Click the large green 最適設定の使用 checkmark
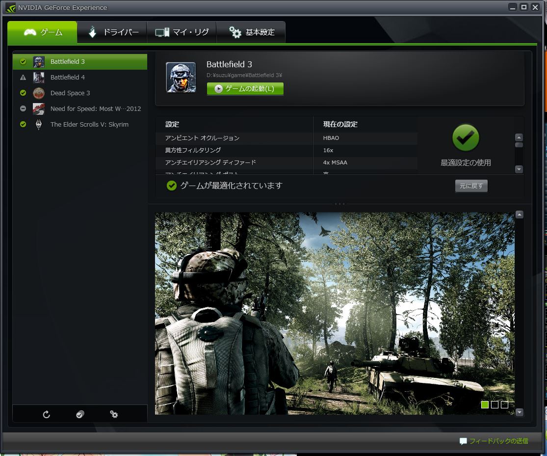The image size is (547, 456). click(x=466, y=137)
